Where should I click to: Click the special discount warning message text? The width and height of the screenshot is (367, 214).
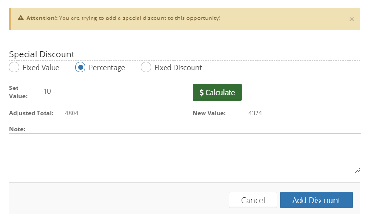(x=139, y=18)
